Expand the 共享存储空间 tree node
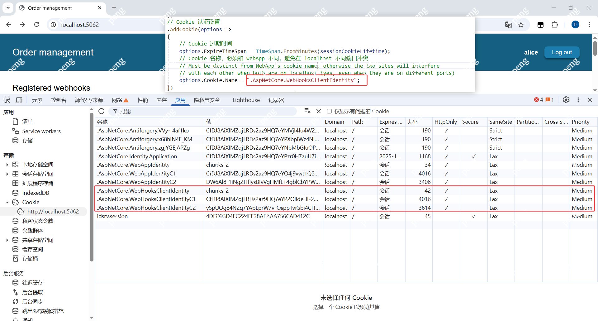This screenshot has width=598, height=321. [x=7, y=240]
